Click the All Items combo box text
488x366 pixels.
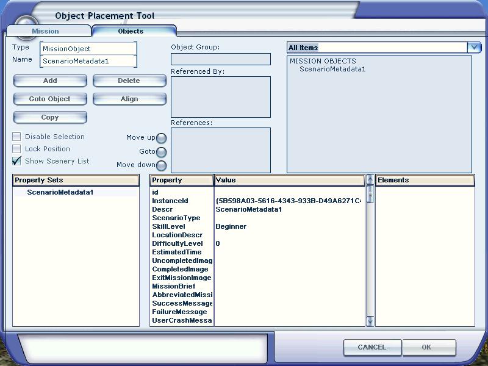pyautogui.click(x=303, y=48)
